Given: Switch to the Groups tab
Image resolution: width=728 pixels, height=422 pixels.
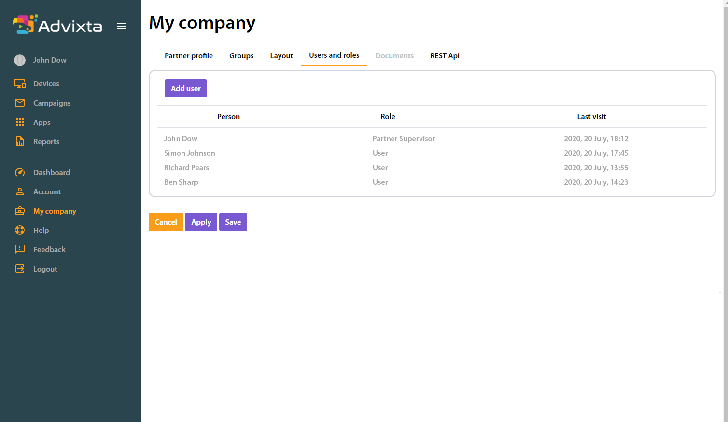Looking at the screenshot, I should (x=241, y=56).
